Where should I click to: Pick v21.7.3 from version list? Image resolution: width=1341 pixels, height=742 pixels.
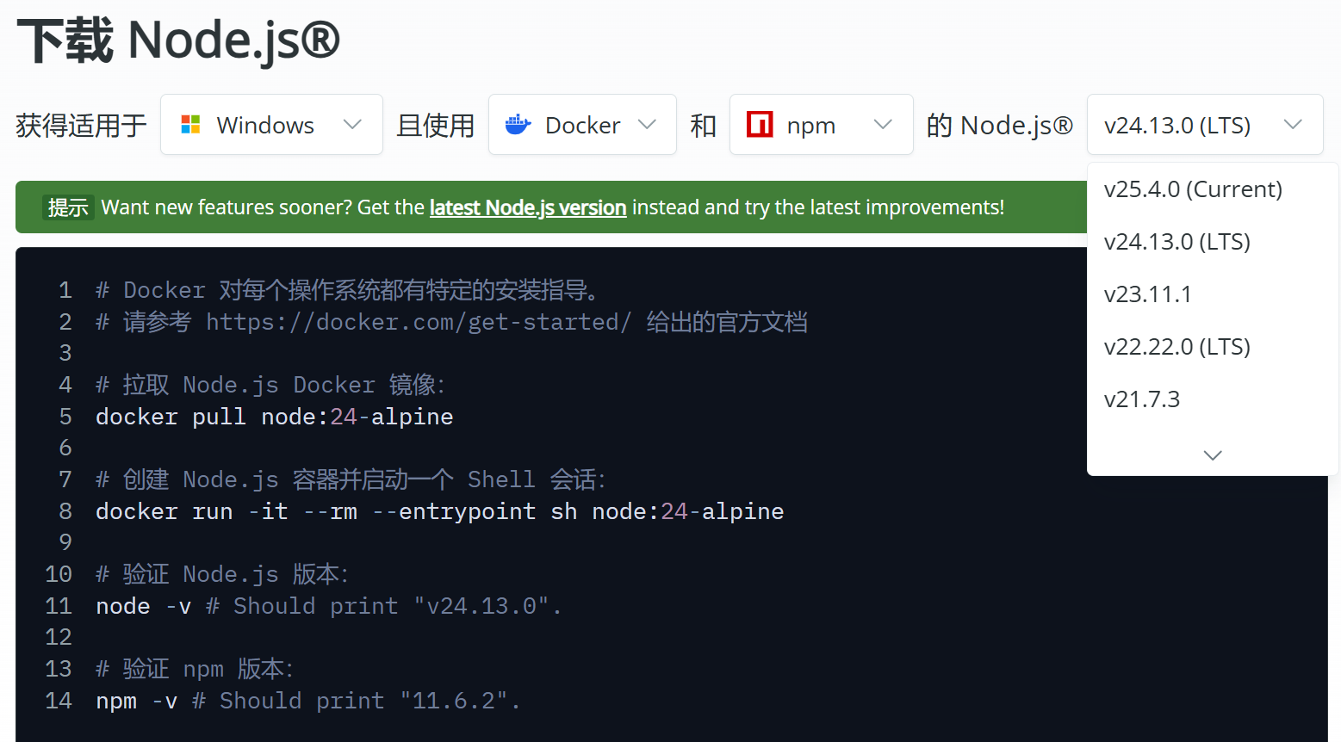tap(1213, 399)
